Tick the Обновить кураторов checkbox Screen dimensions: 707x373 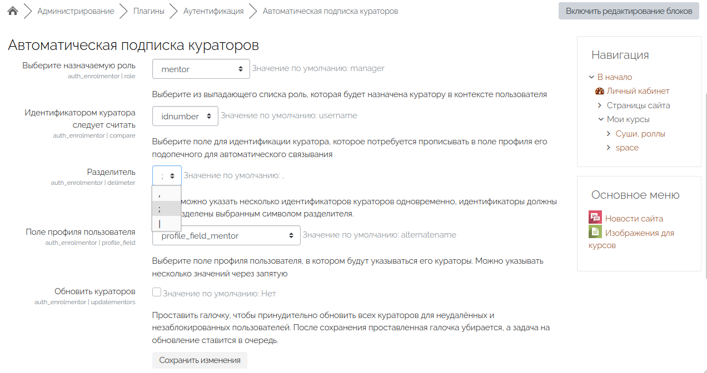pos(157,293)
